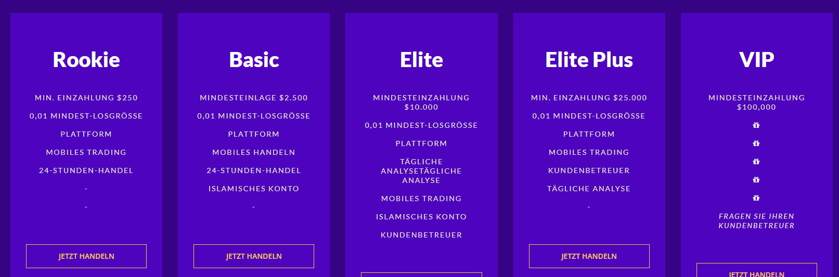Select the Rookie plan heading
839x277 pixels.
click(x=86, y=60)
